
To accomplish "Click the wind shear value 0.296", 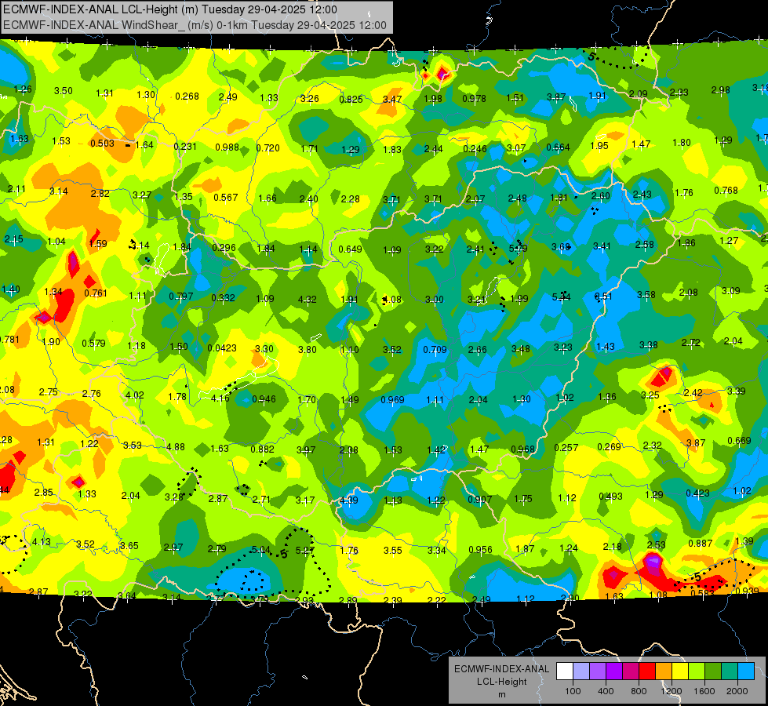I will (x=224, y=248).
